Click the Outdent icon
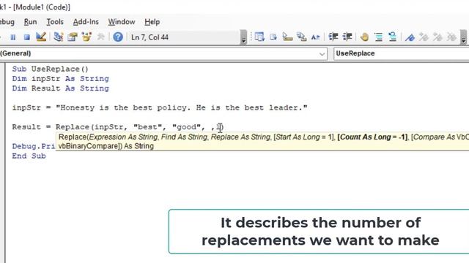 pyautogui.click(x=347, y=37)
